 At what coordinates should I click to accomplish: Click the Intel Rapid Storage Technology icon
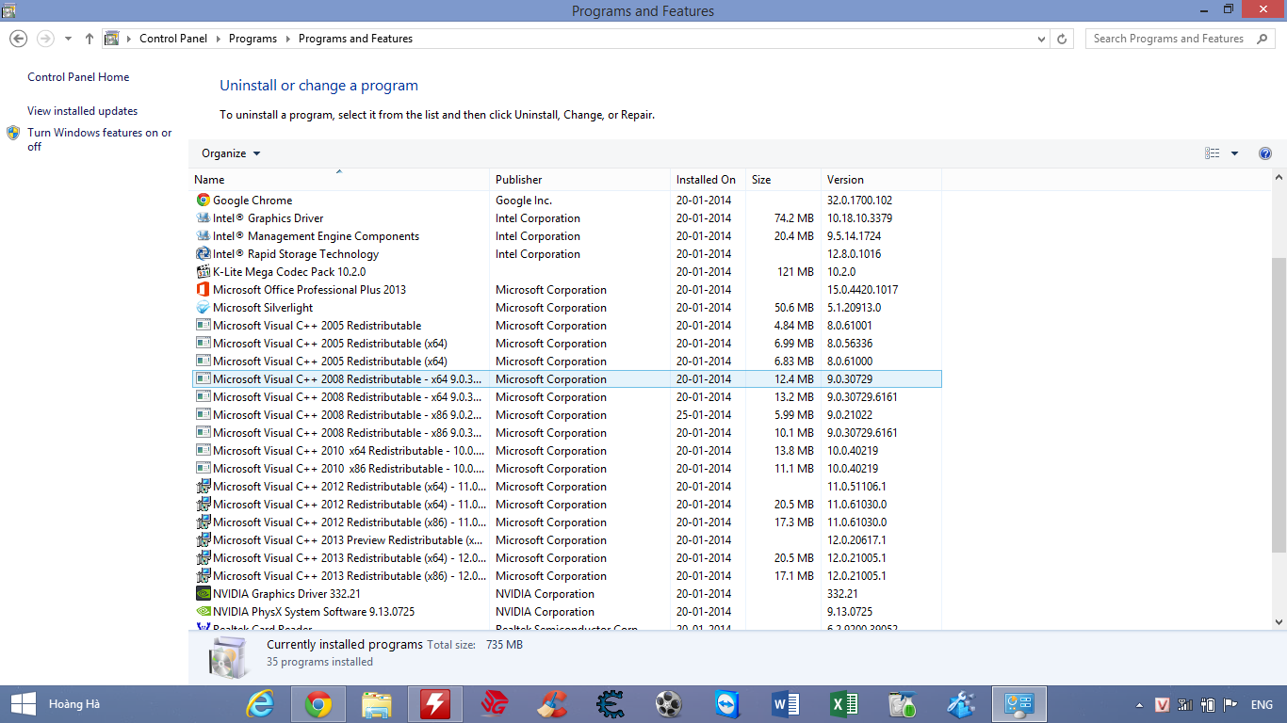point(203,253)
